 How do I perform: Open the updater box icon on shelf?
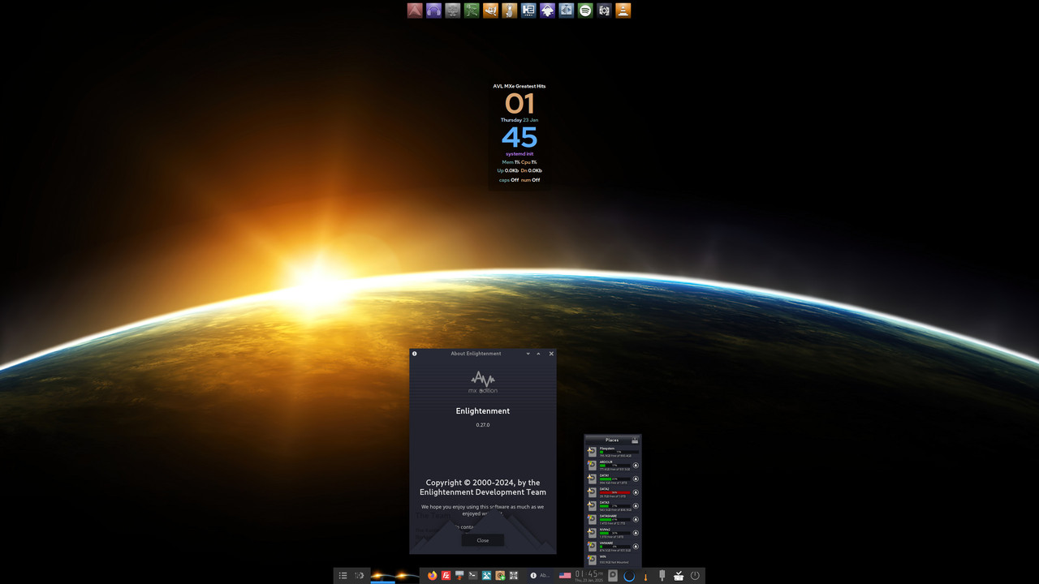point(679,576)
